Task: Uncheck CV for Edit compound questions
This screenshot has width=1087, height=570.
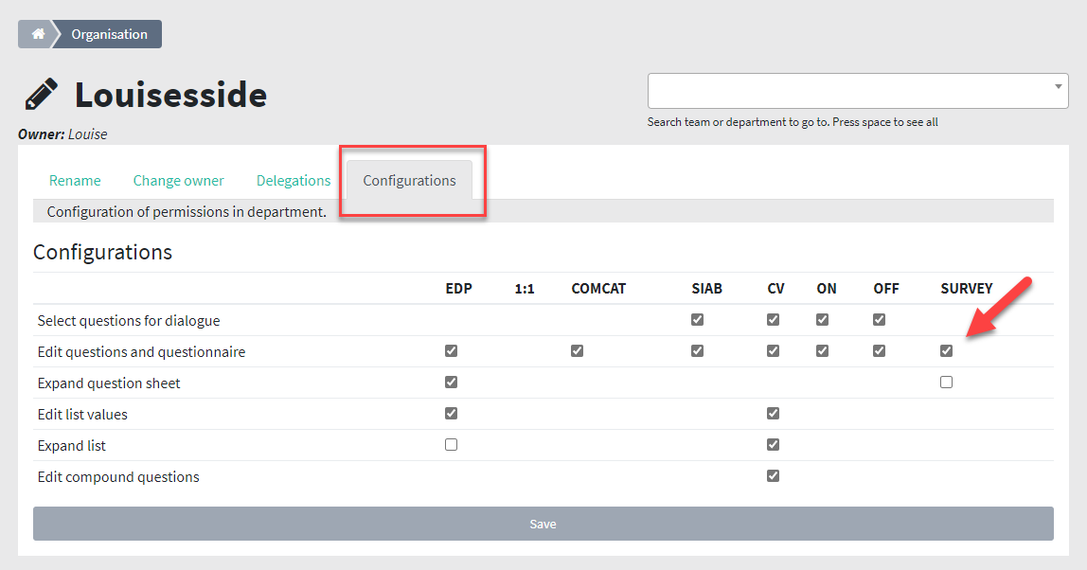Action: 773,475
